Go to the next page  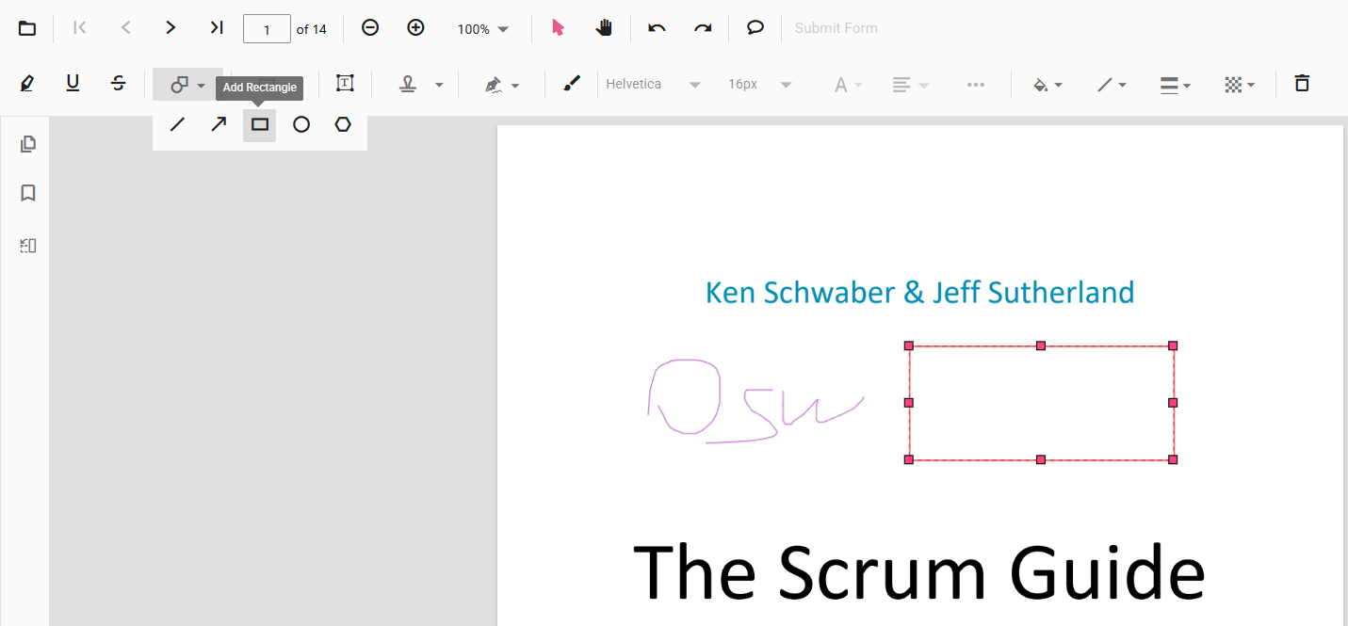point(171,28)
